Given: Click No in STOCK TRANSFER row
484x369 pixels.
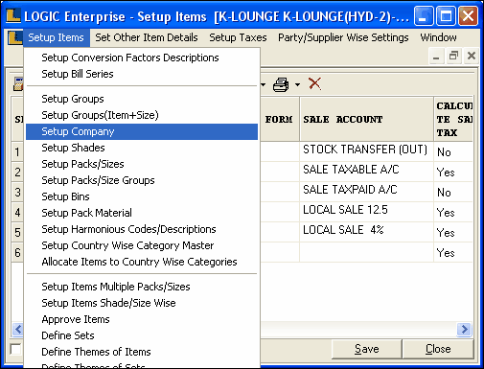Looking at the screenshot, I should 453,151.
